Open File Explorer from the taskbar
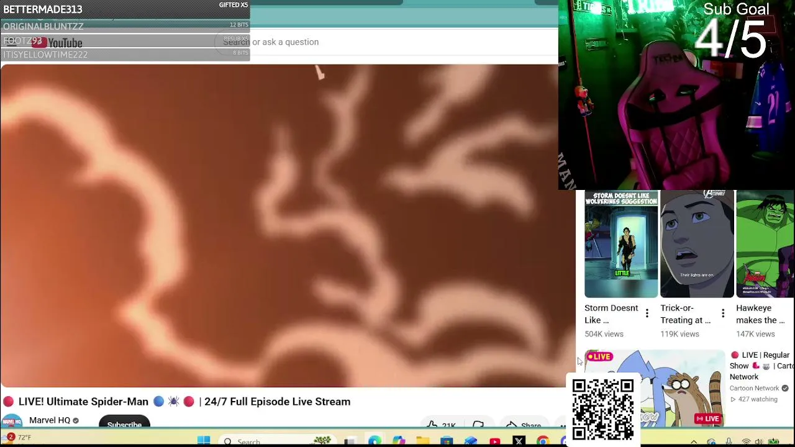Image resolution: width=795 pixels, height=447 pixels. [x=422, y=441]
